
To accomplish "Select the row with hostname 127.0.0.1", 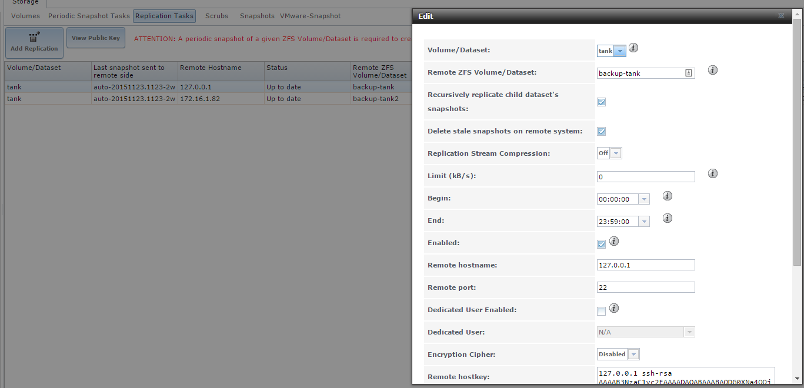I will tap(208, 87).
